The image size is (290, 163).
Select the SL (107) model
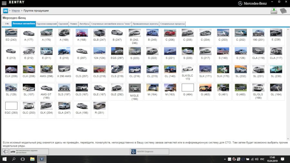point(29,92)
